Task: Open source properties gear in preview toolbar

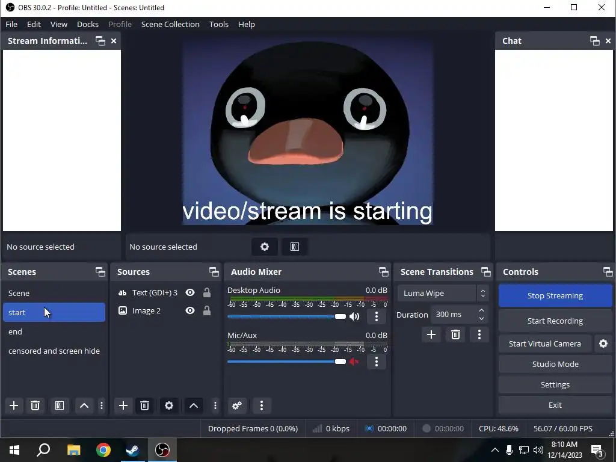Action: 265,247
